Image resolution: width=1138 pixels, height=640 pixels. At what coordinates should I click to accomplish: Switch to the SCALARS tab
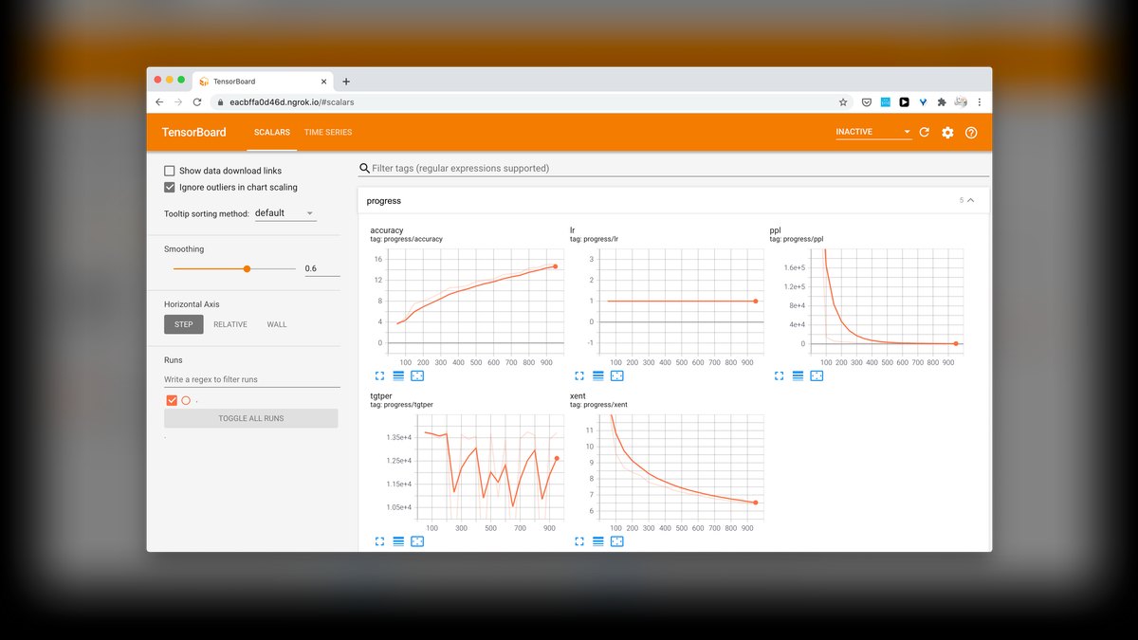(x=272, y=132)
